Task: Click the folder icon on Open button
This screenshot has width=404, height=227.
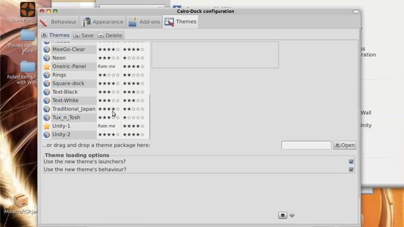Action: pyautogui.click(x=337, y=146)
